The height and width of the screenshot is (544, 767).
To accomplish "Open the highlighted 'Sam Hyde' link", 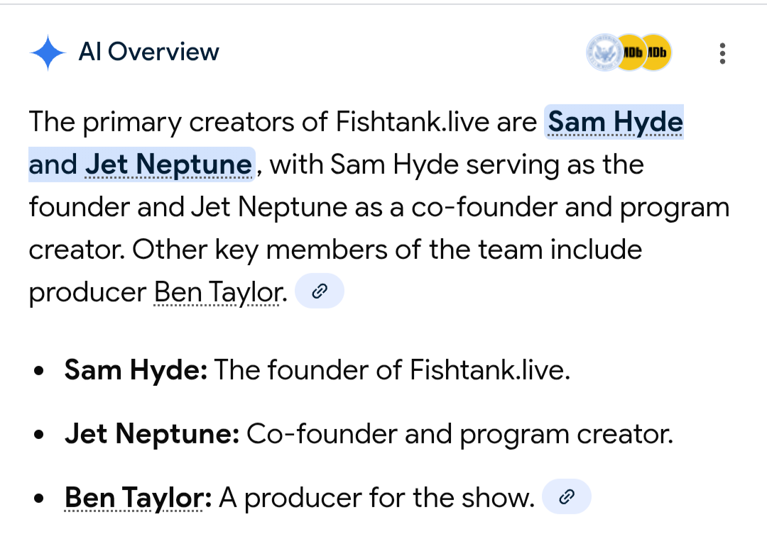I will 615,122.
